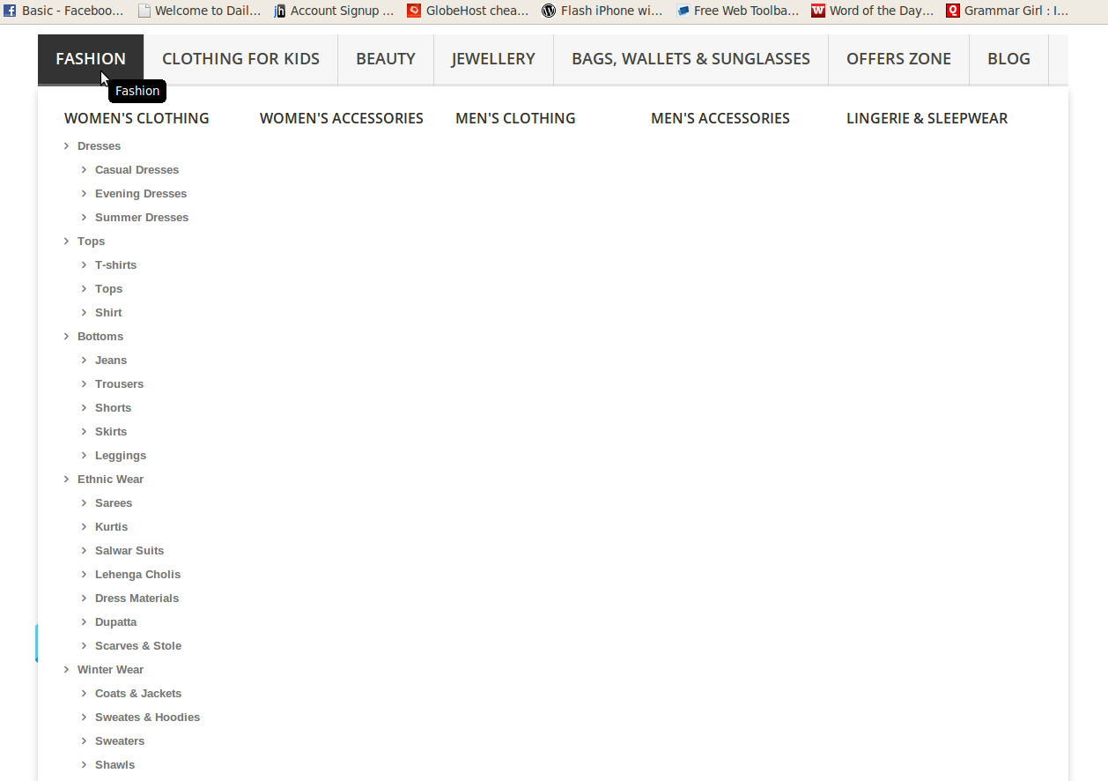
Task: Select Summer Dresses
Action: click(x=142, y=218)
